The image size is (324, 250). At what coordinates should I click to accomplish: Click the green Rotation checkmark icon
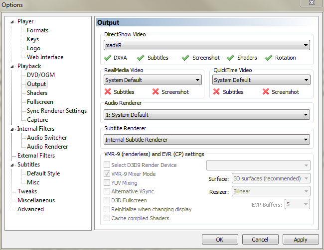[x=269, y=58]
